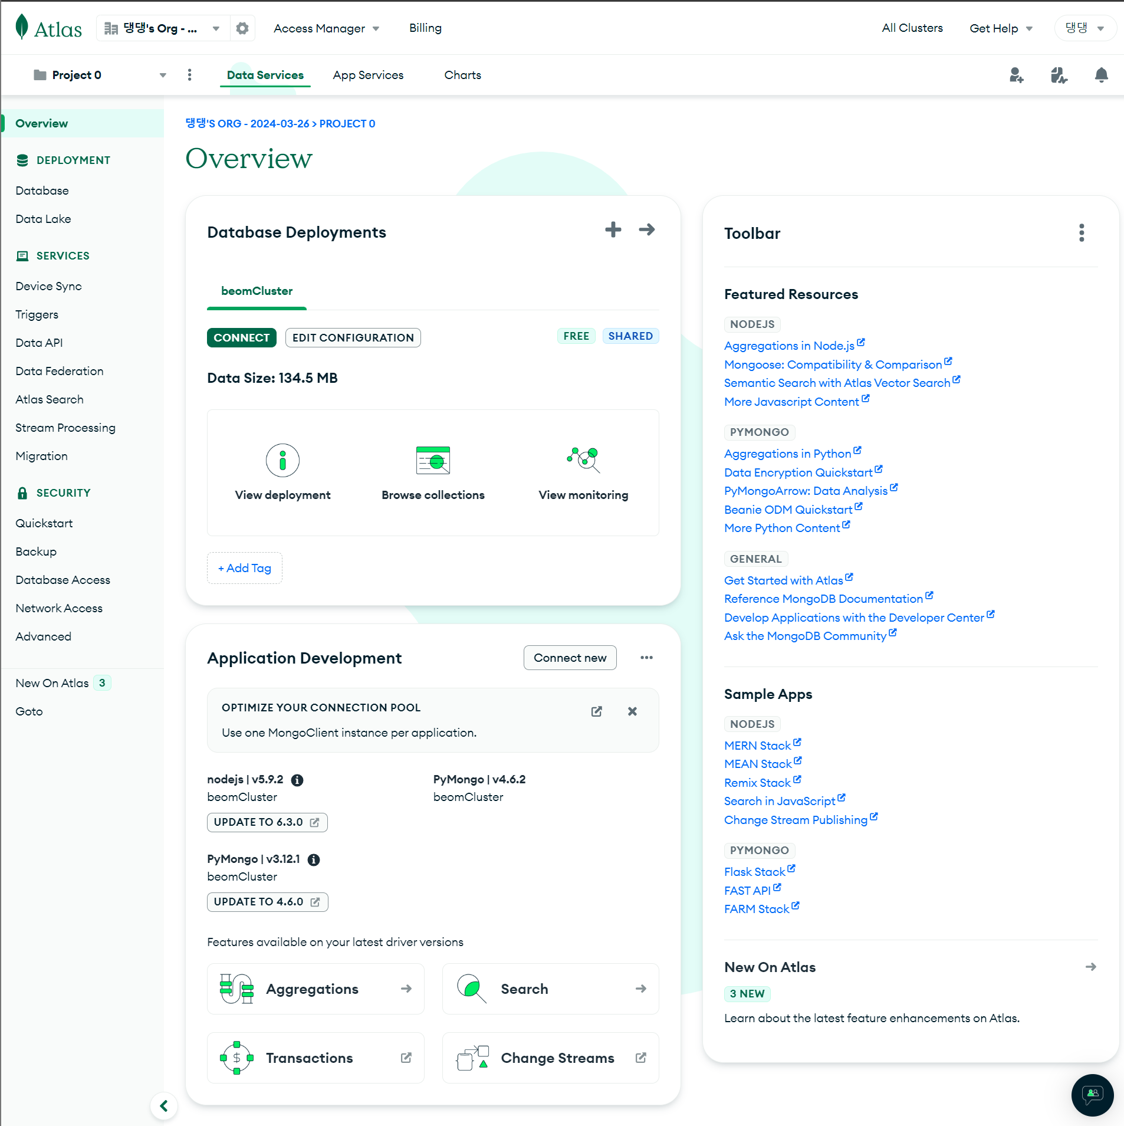This screenshot has width=1124, height=1126.
Task: Open Application Development ellipsis menu
Action: (x=646, y=658)
